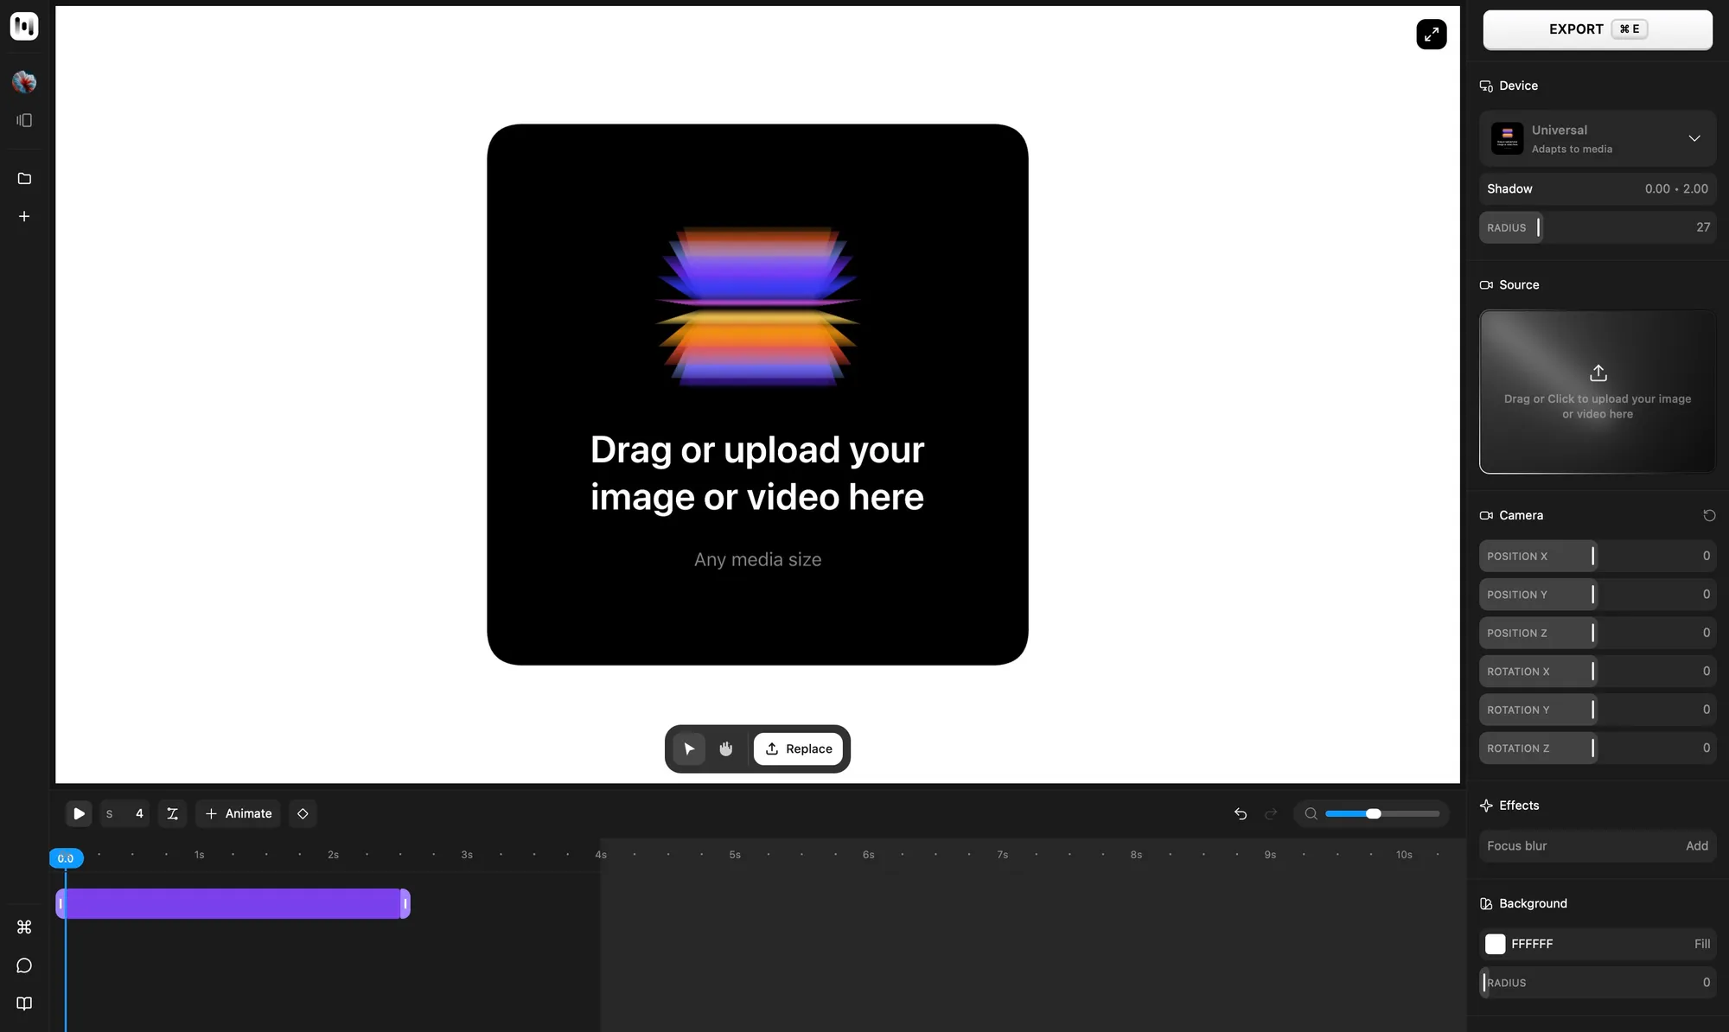Adjust the POSITION Z slider
Viewport: 1729px width, 1032px height.
1598,633
